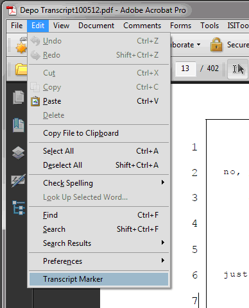Choose Find in the Edit menu
Screen dimensions: 249x308
click(99, 215)
